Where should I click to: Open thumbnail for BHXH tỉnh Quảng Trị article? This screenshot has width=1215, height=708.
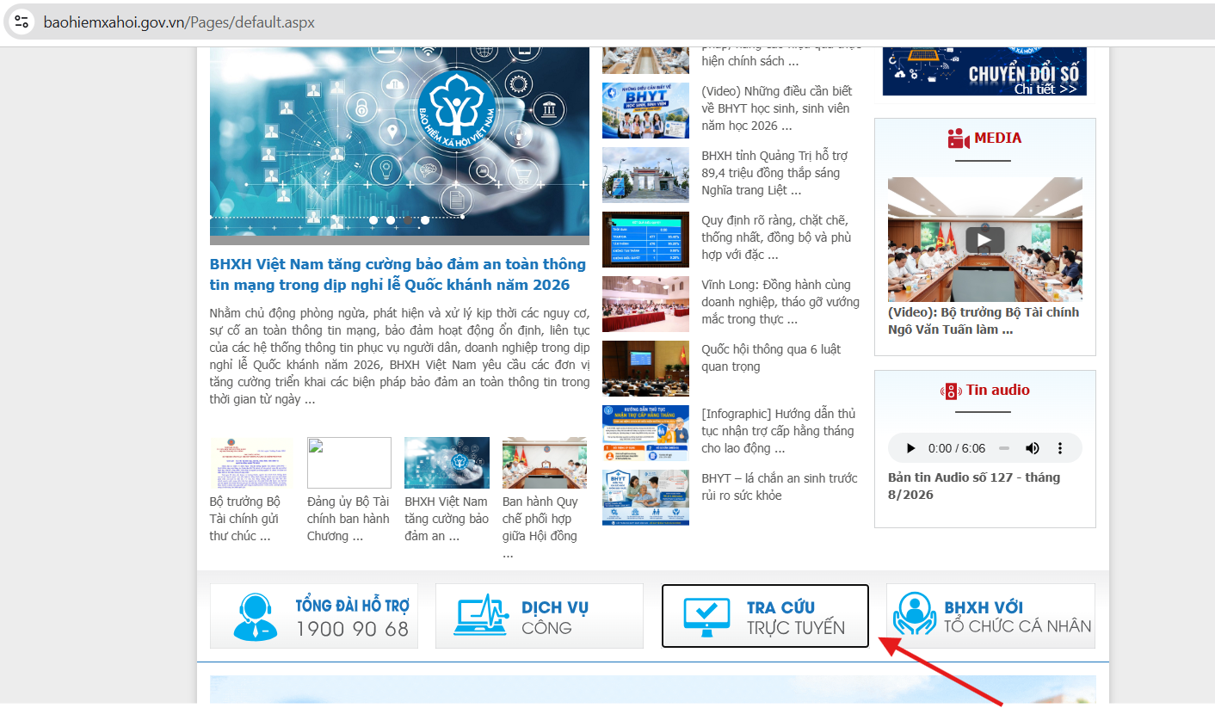[x=645, y=175]
